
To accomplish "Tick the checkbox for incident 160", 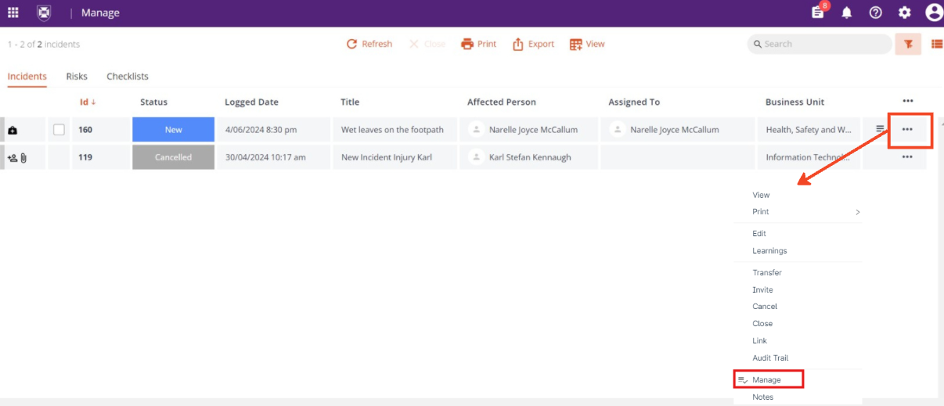I will tap(59, 130).
